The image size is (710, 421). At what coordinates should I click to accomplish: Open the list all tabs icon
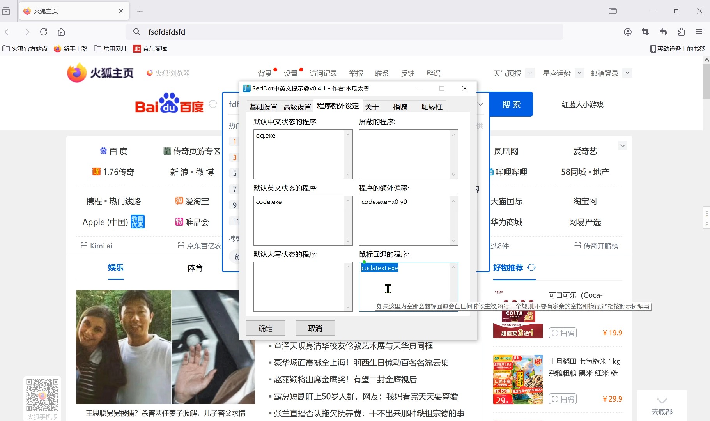coord(6,11)
